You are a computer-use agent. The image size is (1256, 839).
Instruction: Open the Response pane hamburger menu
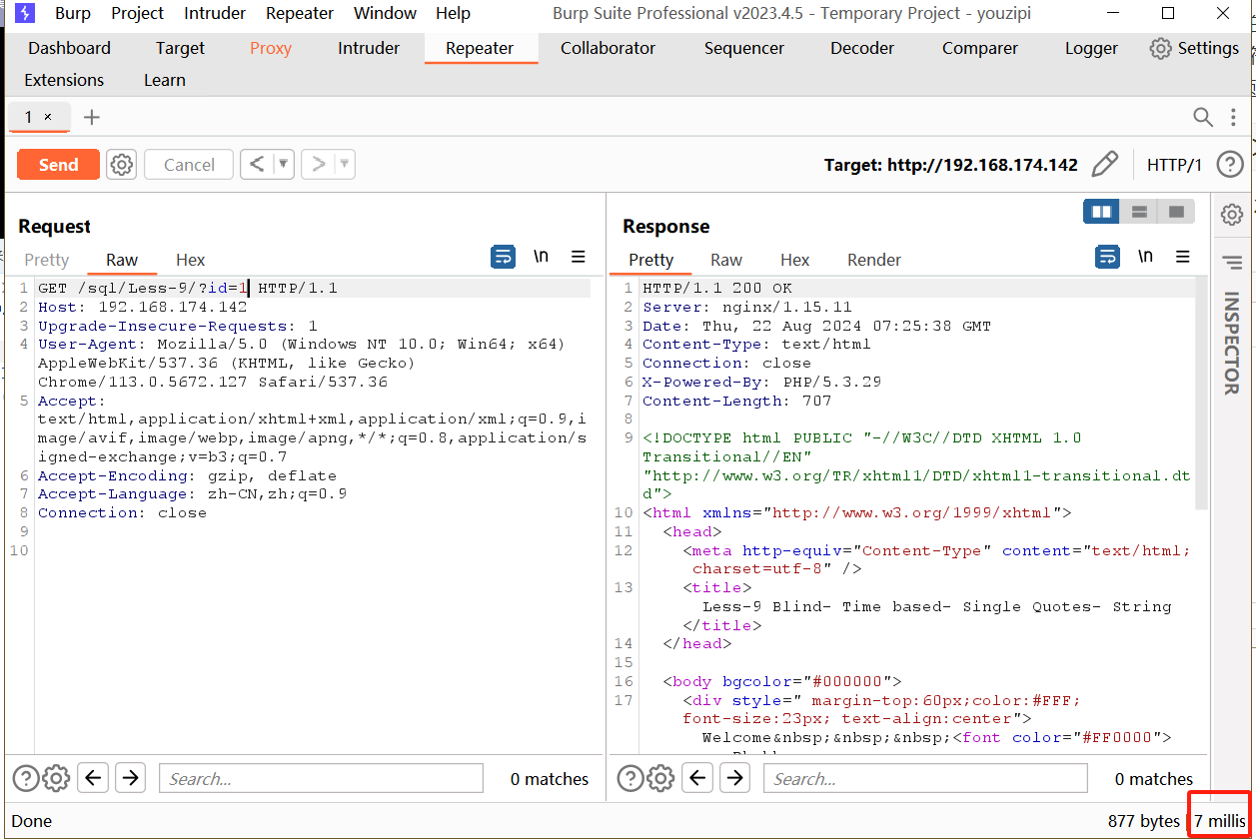coord(1183,257)
